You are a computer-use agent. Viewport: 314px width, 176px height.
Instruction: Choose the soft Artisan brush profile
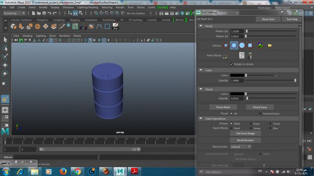234,45
